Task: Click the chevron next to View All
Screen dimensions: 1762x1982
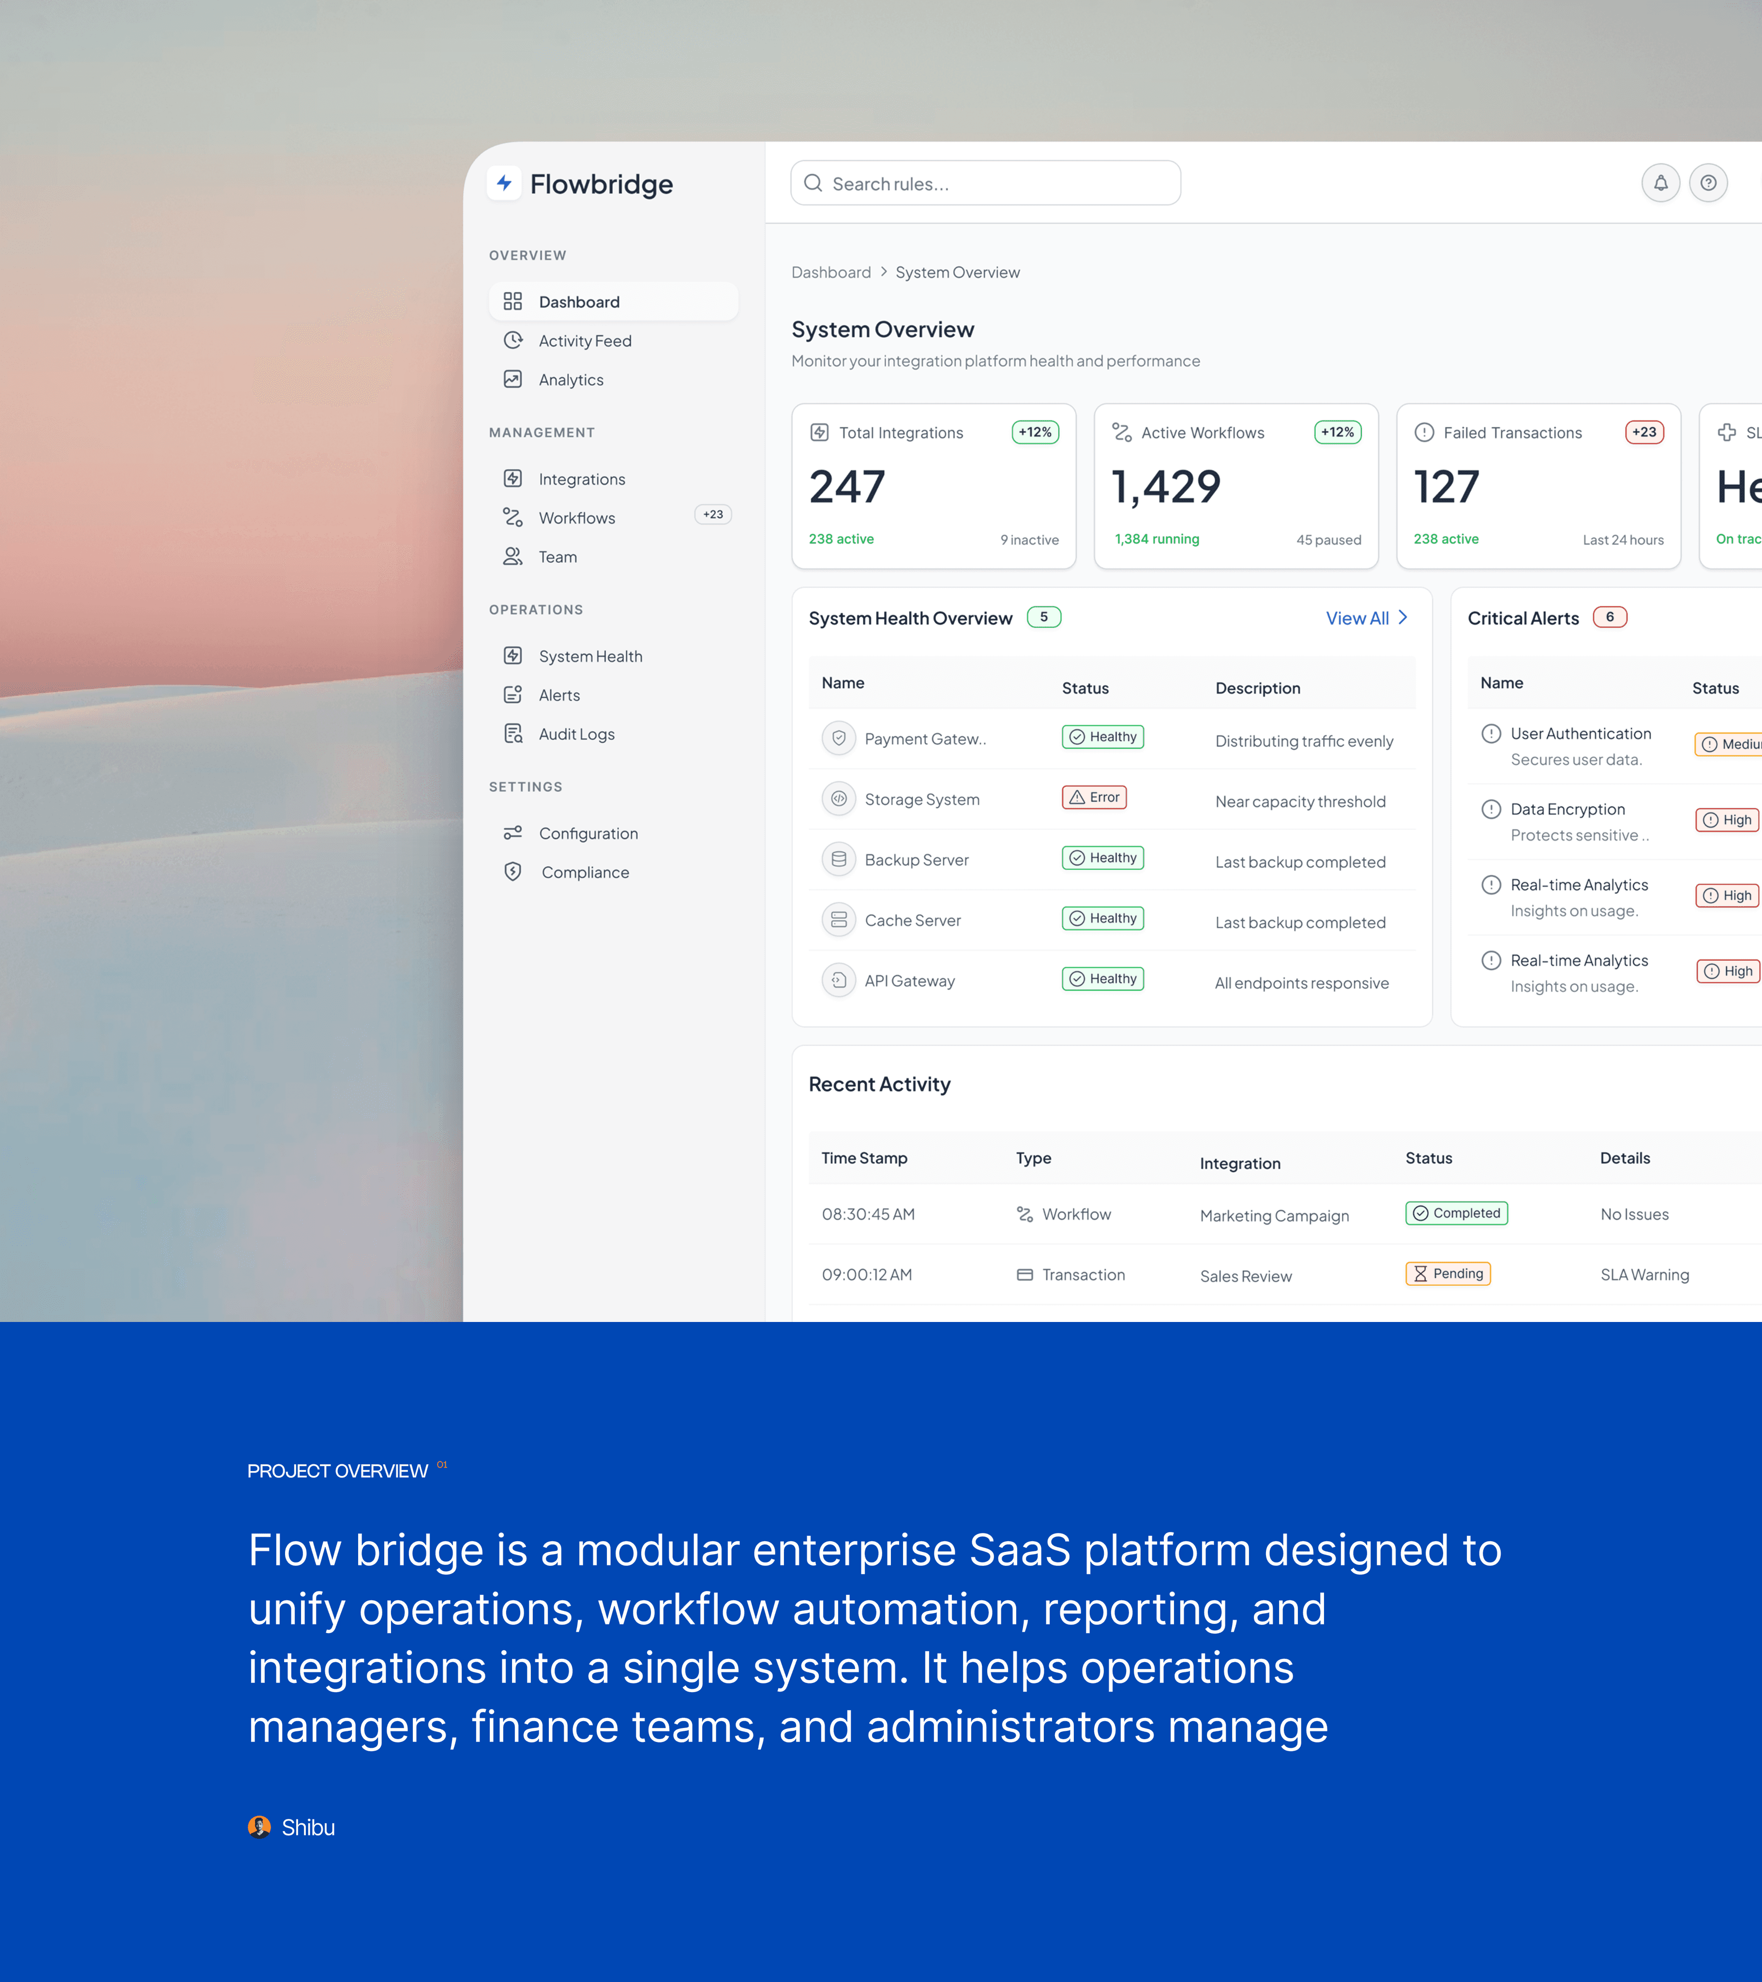Action: [1402, 617]
